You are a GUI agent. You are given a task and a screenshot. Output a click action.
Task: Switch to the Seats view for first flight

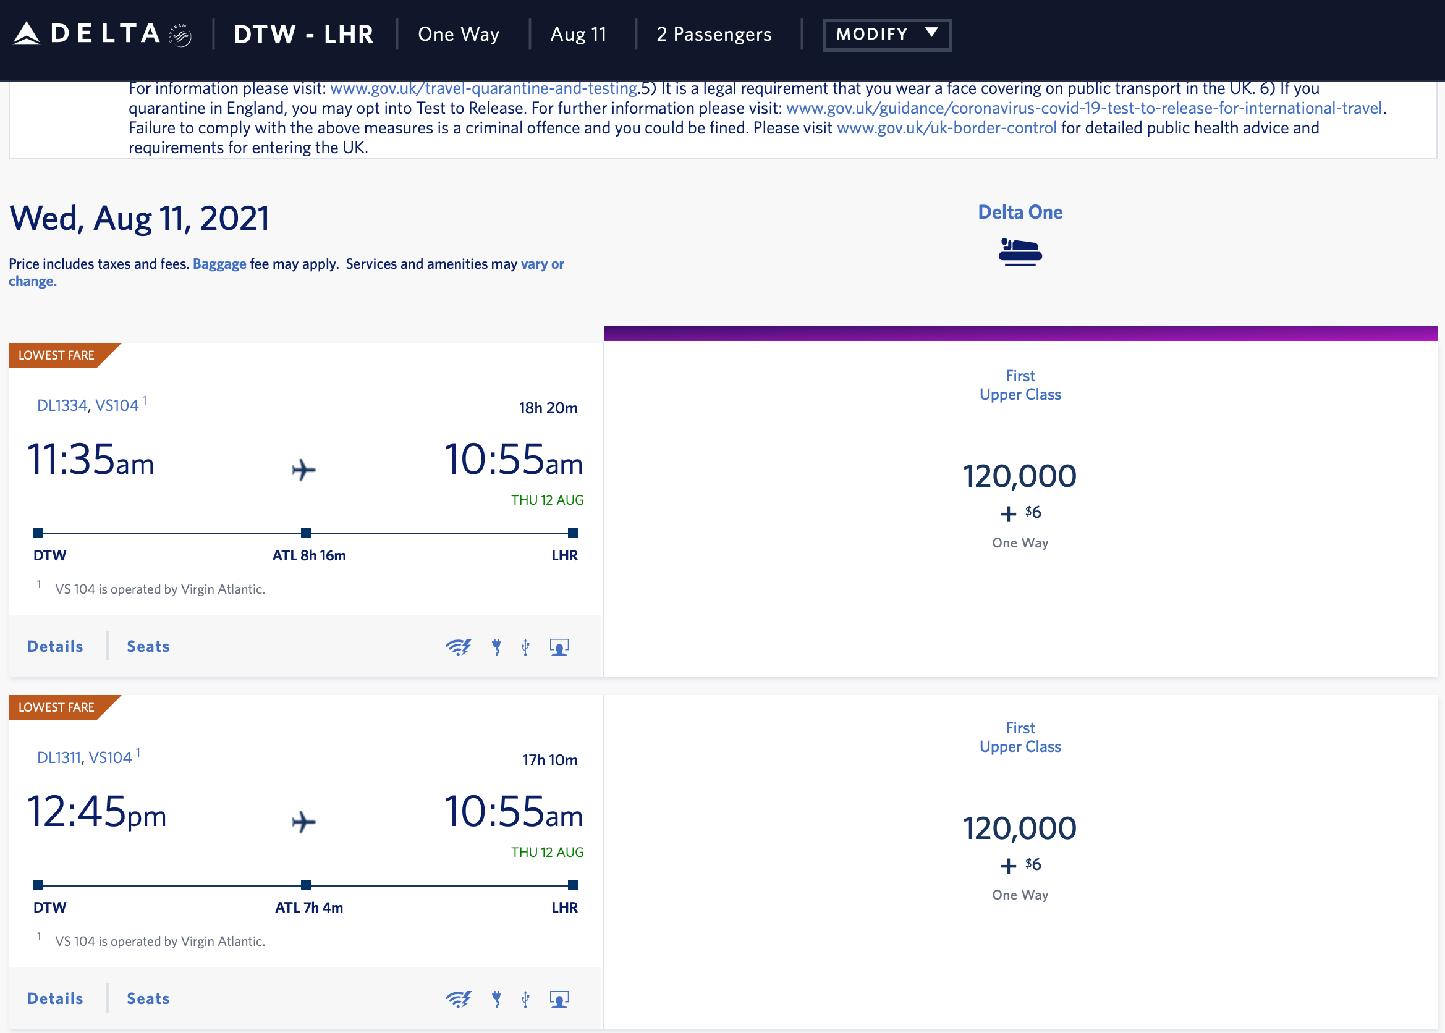click(148, 646)
